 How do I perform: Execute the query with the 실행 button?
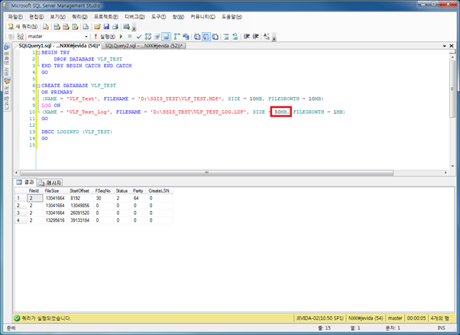pyautogui.click(x=105, y=37)
